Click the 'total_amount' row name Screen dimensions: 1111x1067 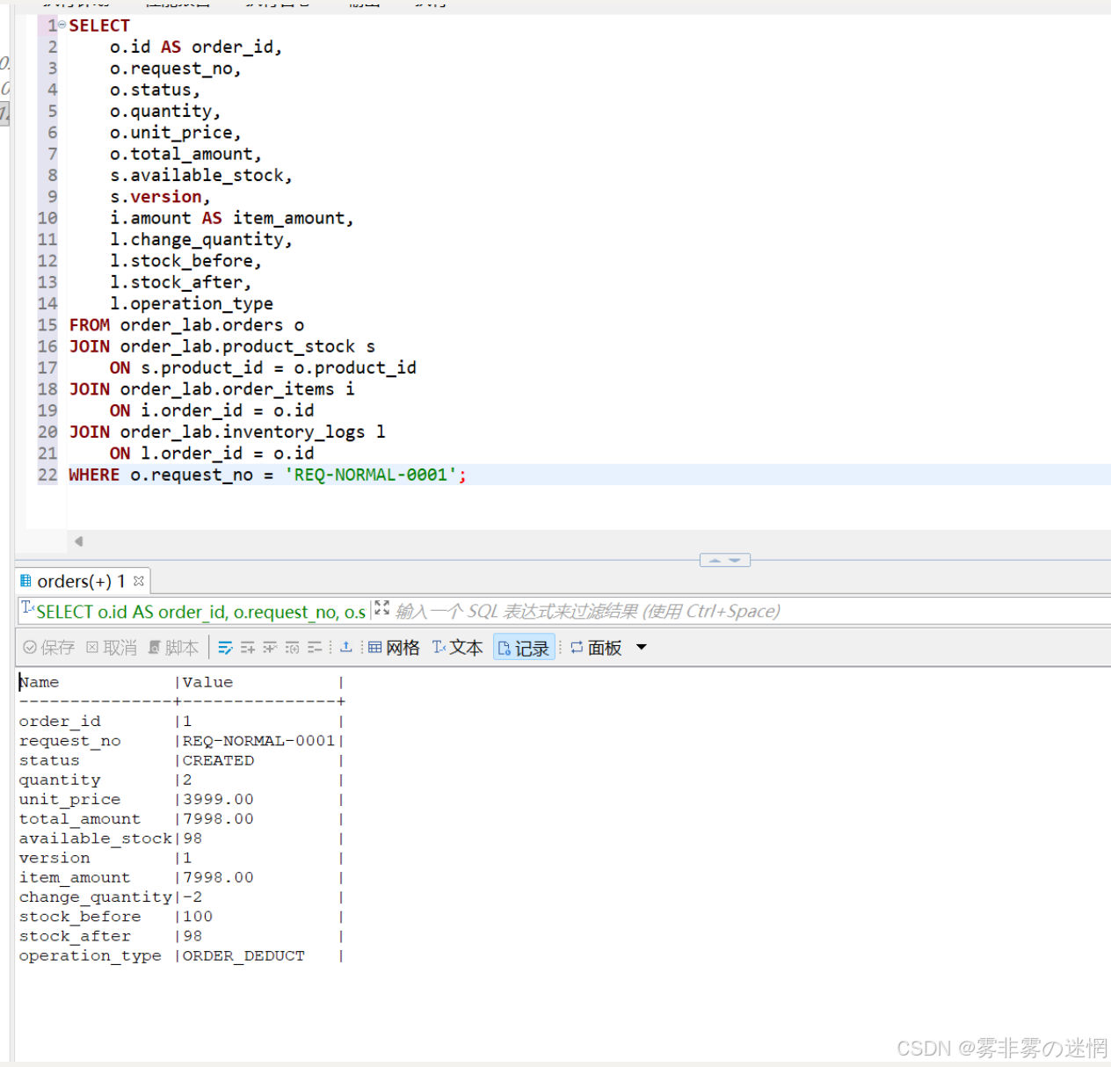[x=80, y=819]
